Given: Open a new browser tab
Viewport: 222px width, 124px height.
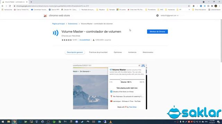Looking at the screenshot, I should click(x=31, y=2).
